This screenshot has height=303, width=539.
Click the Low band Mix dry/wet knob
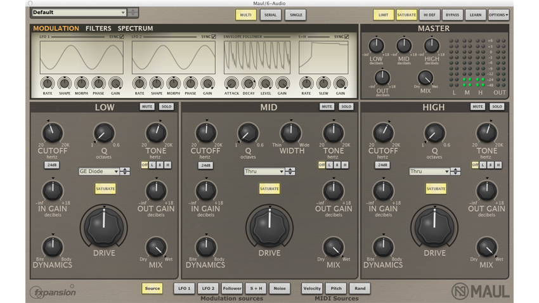(156, 247)
